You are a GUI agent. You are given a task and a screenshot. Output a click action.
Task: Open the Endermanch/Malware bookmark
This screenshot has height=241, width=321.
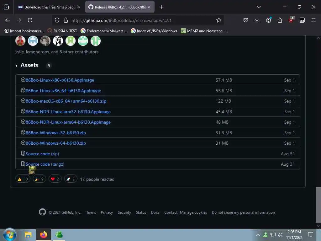[103, 31]
